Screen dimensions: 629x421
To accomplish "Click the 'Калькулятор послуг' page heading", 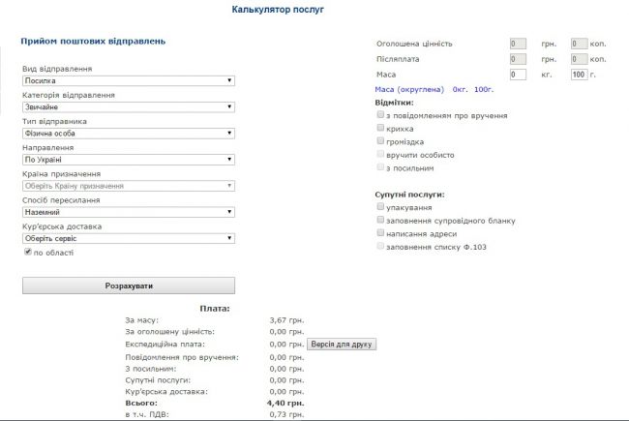I will coord(278,10).
